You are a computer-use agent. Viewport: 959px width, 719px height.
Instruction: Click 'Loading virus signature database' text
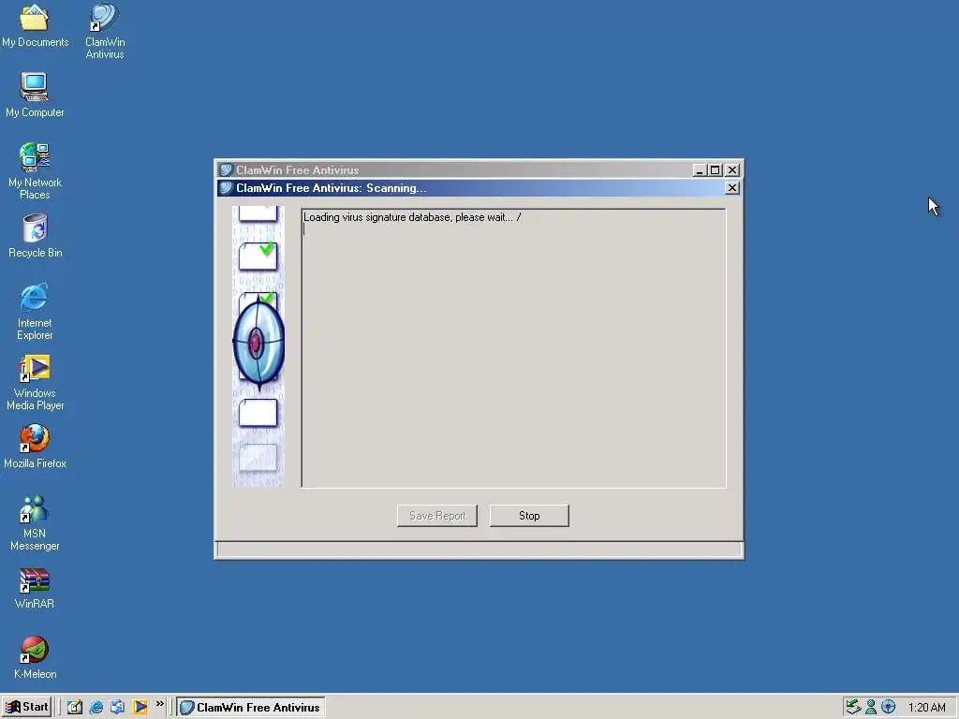tap(378, 217)
